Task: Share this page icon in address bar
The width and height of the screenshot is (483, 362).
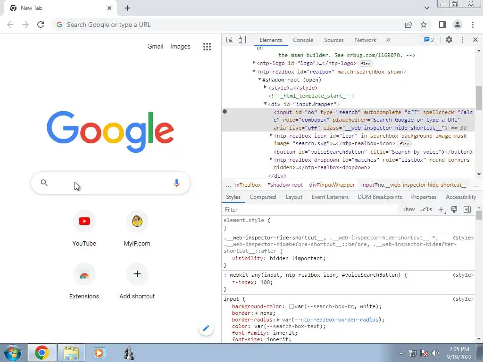Action: coord(408,25)
